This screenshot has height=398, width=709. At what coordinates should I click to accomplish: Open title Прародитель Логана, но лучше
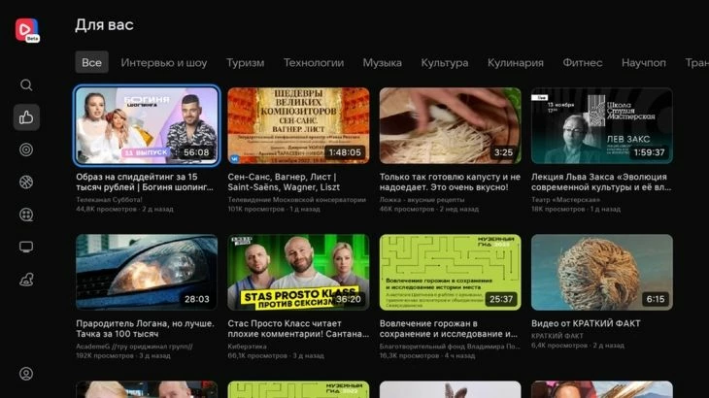[145, 328]
